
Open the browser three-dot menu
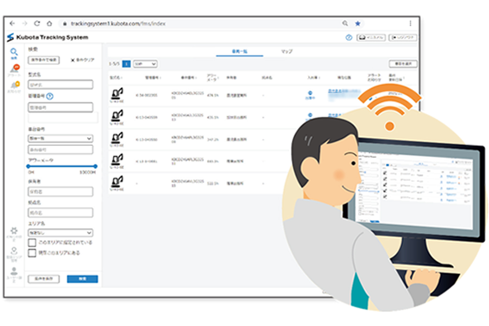coord(410,24)
